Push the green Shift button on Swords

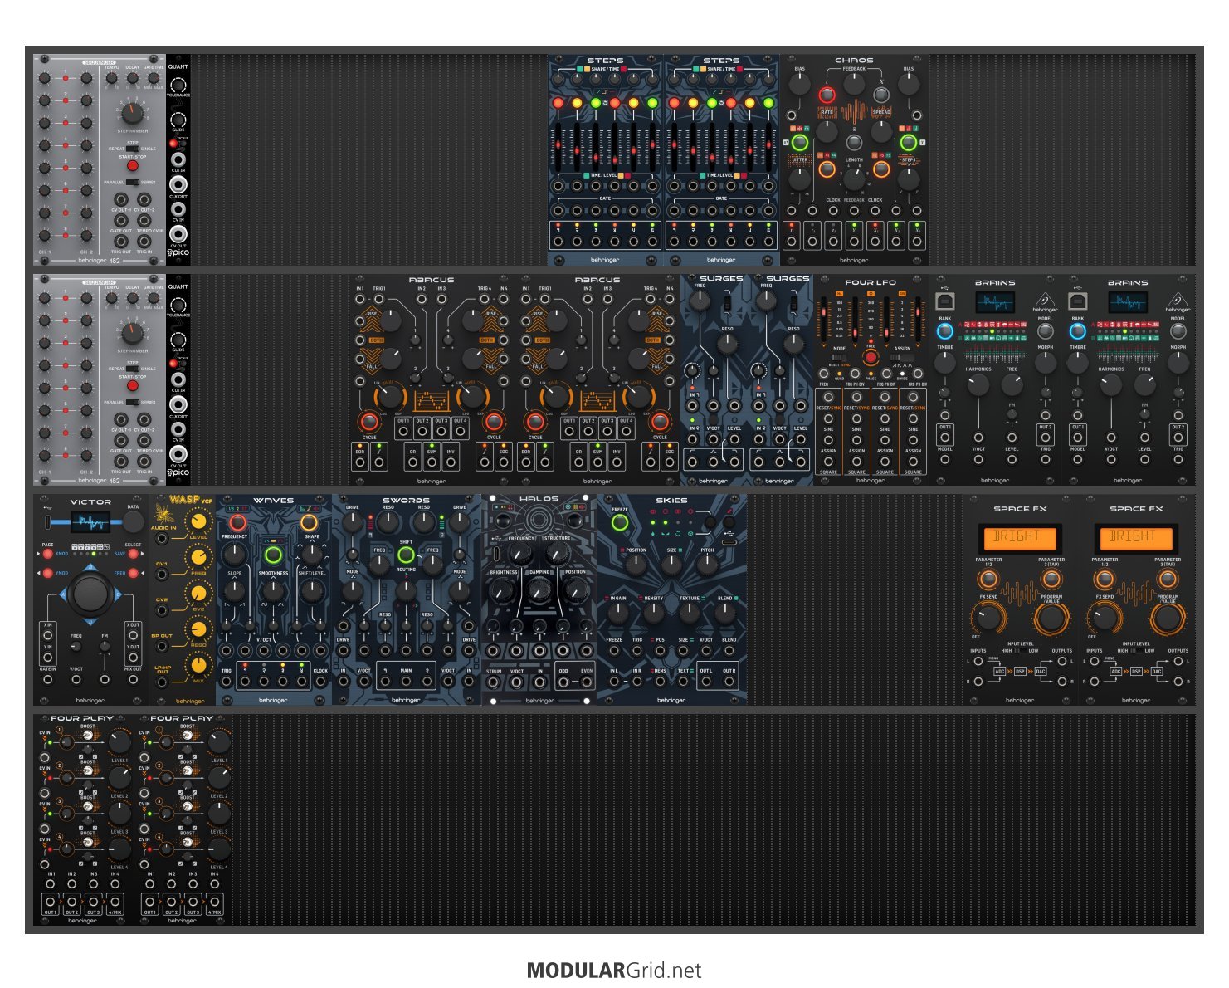[x=406, y=555]
